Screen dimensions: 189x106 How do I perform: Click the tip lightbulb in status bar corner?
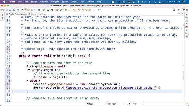click(x=187, y=104)
